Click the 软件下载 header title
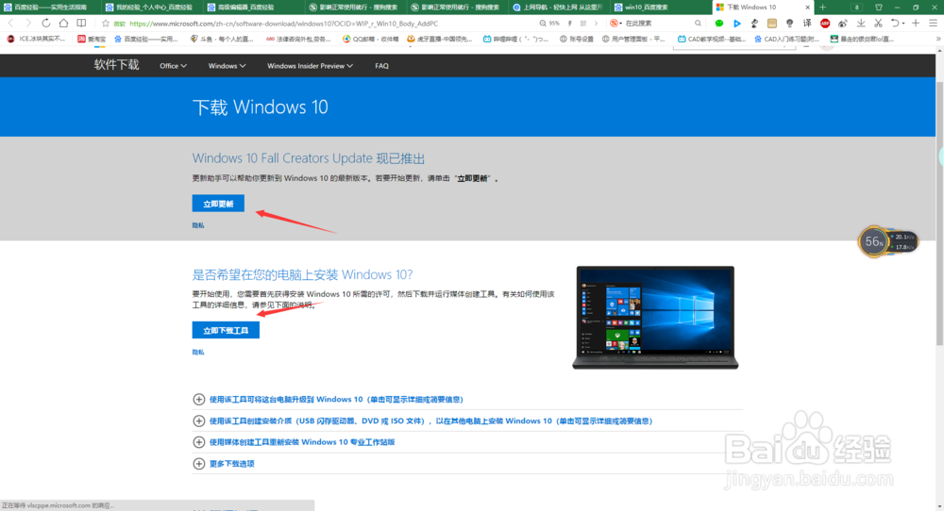This screenshot has width=944, height=511. (117, 65)
